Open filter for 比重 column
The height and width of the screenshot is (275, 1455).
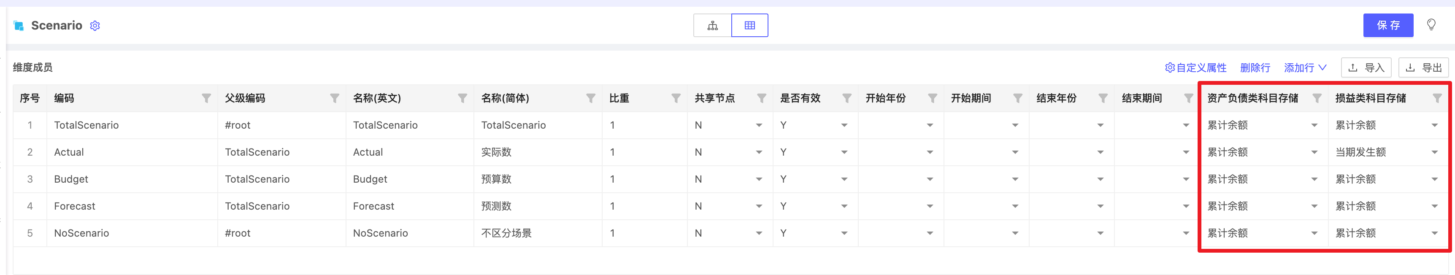676,98
